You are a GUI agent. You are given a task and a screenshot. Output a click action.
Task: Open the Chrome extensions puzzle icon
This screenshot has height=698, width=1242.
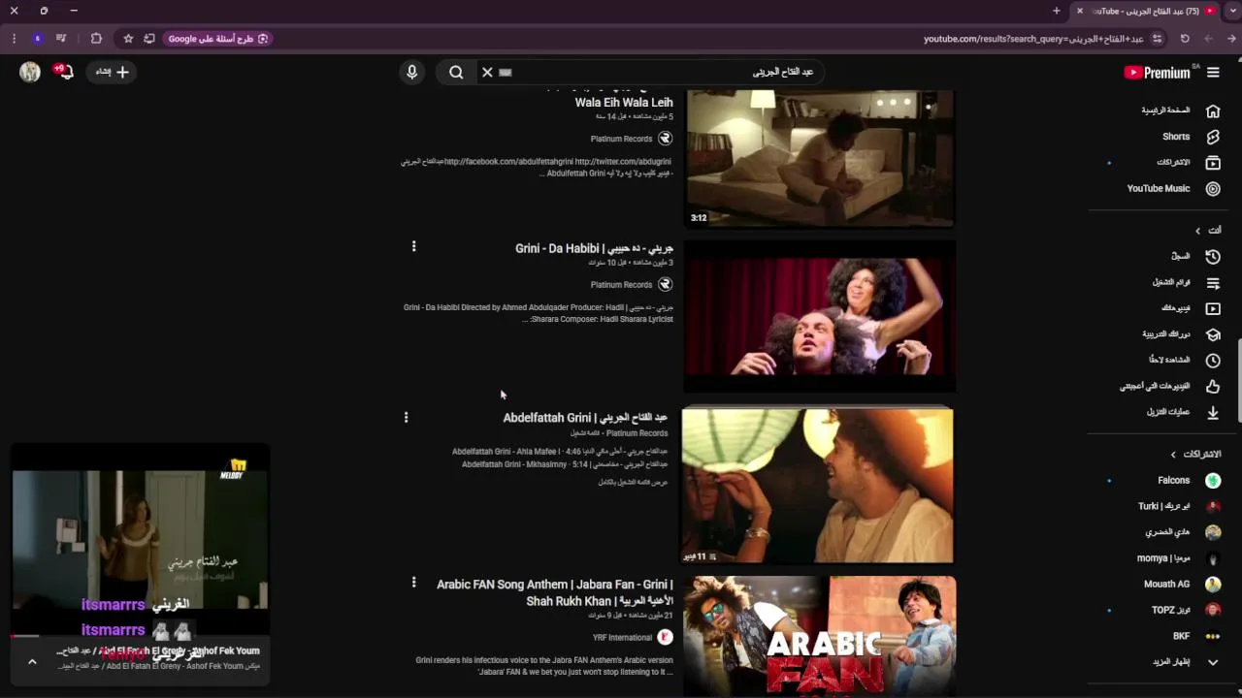(x=96, y=39)
